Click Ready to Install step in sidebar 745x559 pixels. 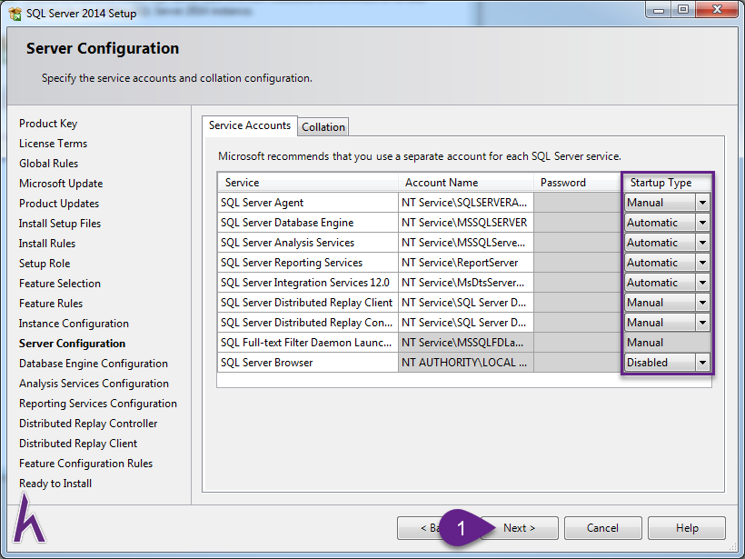[x=55, y=483]
